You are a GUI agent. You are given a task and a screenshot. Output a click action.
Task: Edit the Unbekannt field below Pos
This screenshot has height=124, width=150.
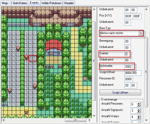point(128,23)
